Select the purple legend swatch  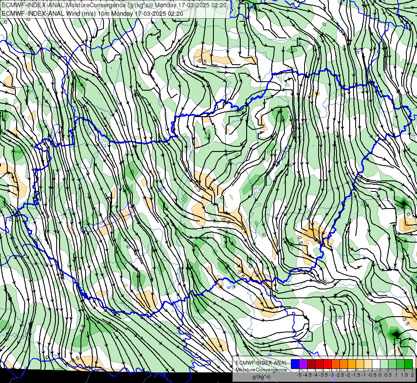pyautogui.click(x=303, y=364)
